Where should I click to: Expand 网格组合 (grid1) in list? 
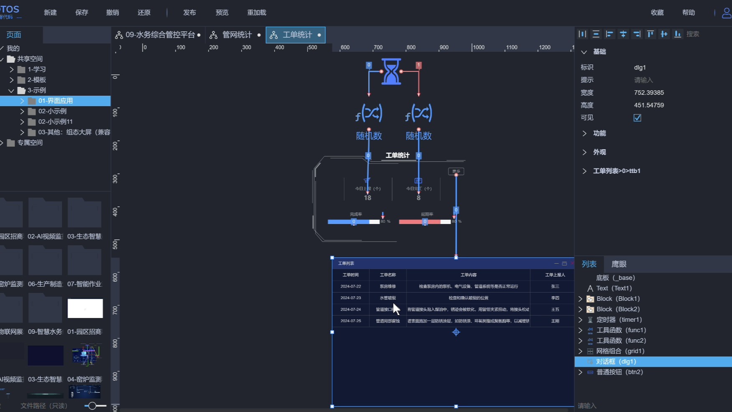click(x=580, y=351)
